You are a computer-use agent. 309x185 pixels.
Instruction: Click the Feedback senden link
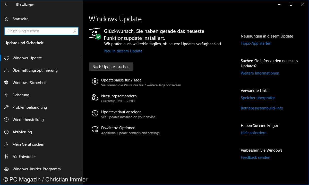click(x=255, y=158)
